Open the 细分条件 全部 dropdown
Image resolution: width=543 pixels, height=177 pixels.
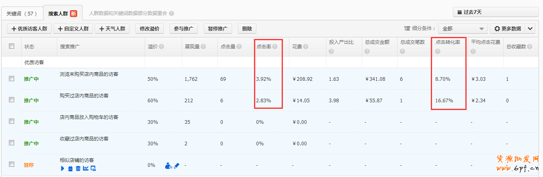(x=463, y=29)
